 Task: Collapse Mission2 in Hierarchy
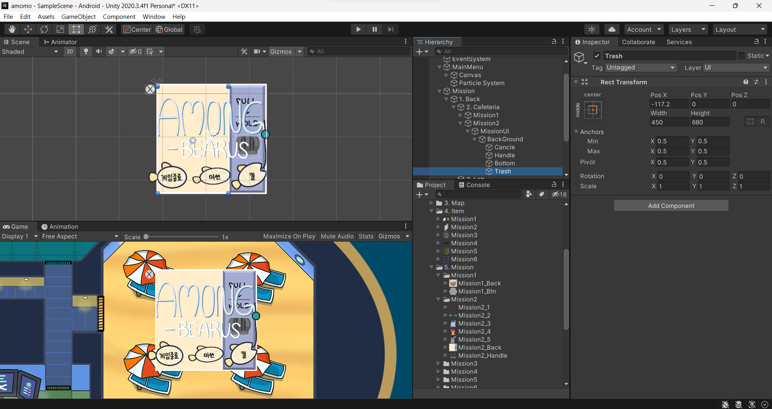[461, 123]
